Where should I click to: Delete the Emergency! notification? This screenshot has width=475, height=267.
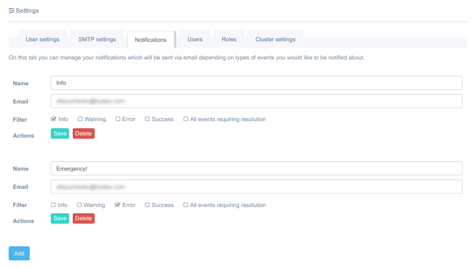click(83, 219)
